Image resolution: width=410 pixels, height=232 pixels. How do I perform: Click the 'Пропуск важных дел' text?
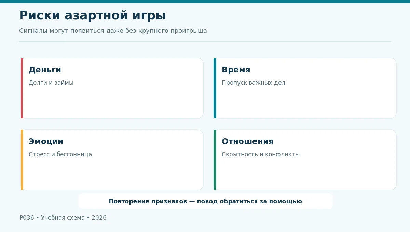(x=254, y=83)
